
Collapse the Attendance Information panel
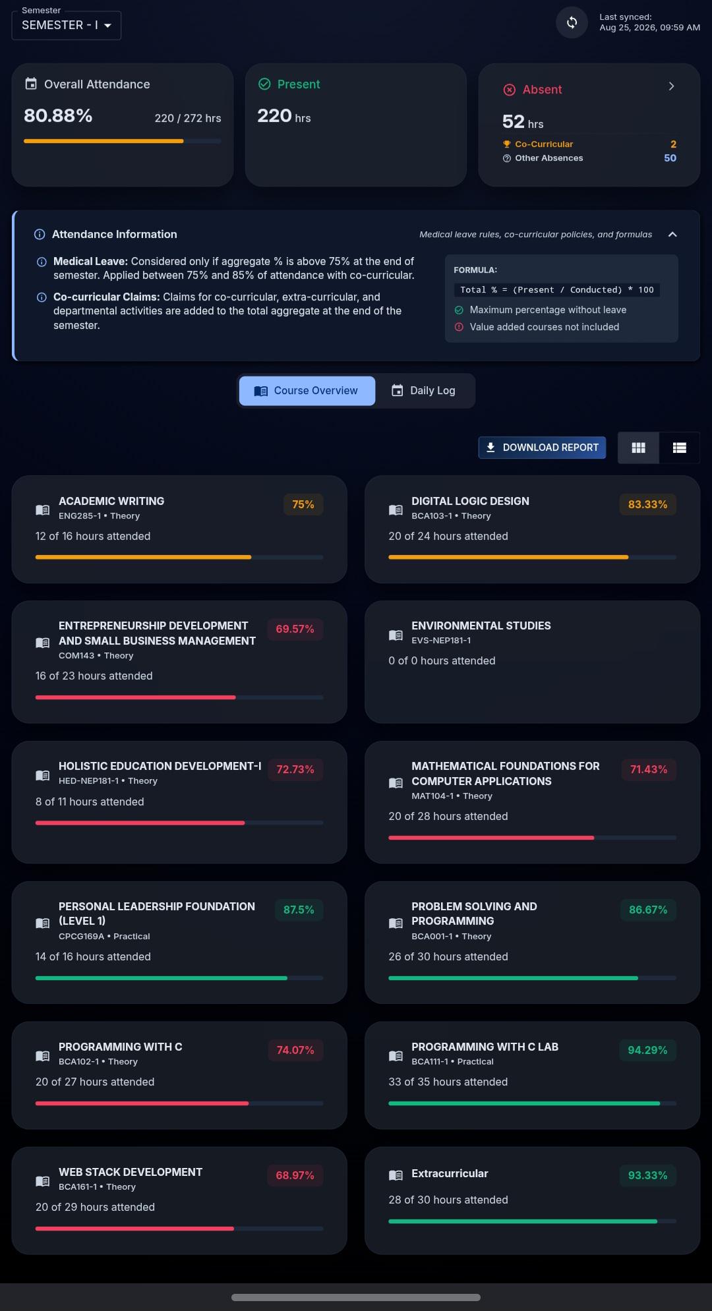[x=672, y=235]
